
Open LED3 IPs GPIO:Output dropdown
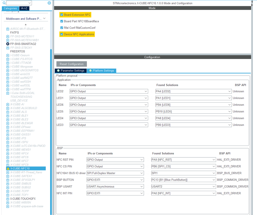pyautogui.click(x=109, y=125)
